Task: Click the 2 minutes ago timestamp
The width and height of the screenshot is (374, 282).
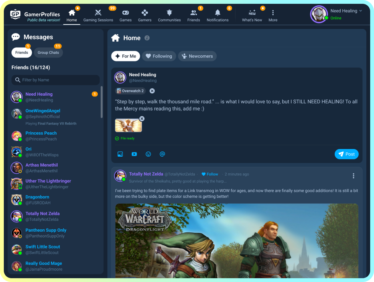Action: coord(237,174)
